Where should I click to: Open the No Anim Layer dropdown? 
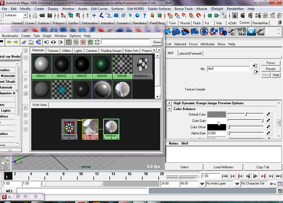(x=202, y=184)
